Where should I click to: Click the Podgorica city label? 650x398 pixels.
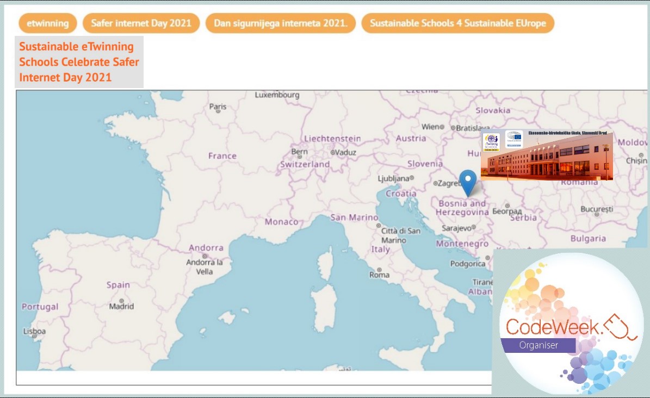pyautogui.click(x=468, y=264)
